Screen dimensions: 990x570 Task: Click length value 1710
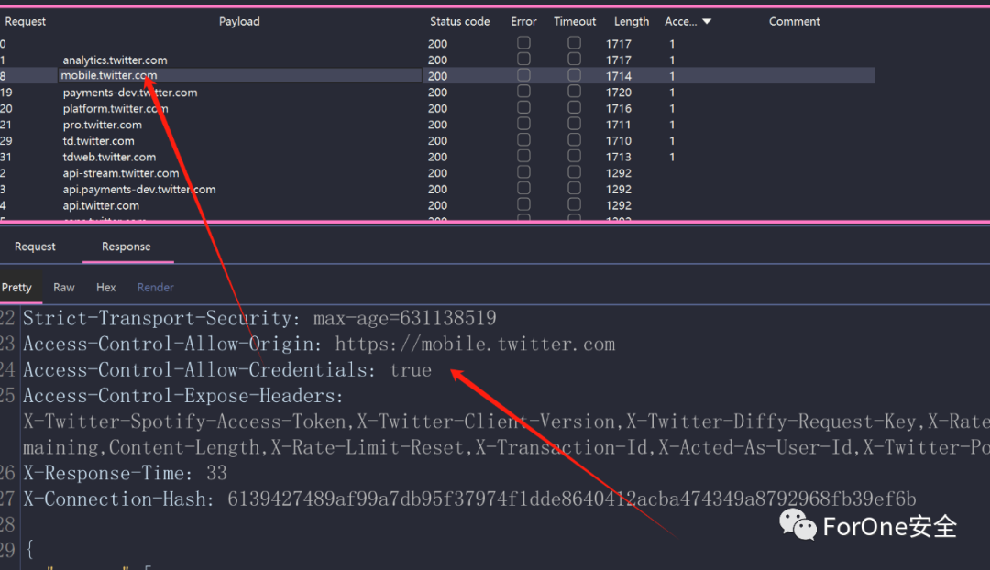pos(618,141)
